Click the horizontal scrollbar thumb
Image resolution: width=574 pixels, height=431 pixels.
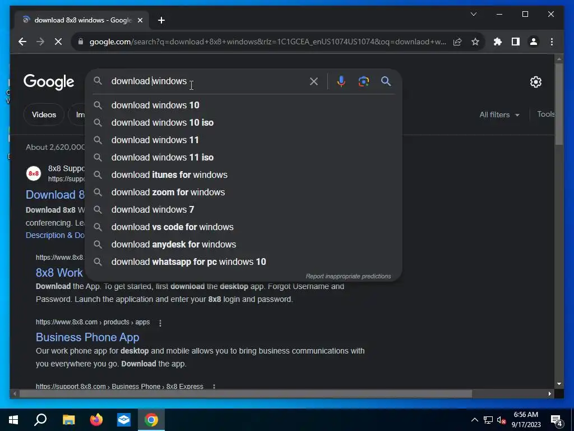pos(246,394)
